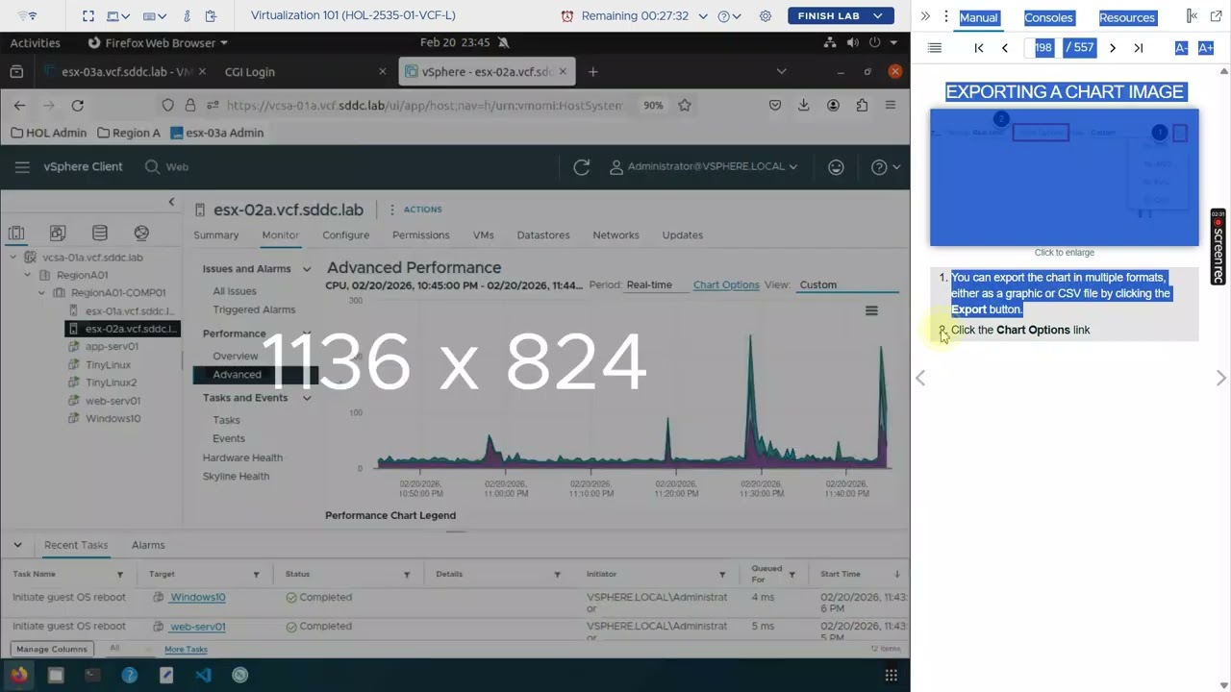
Task: Filter the Initiator column
Action: pos(721,575)
